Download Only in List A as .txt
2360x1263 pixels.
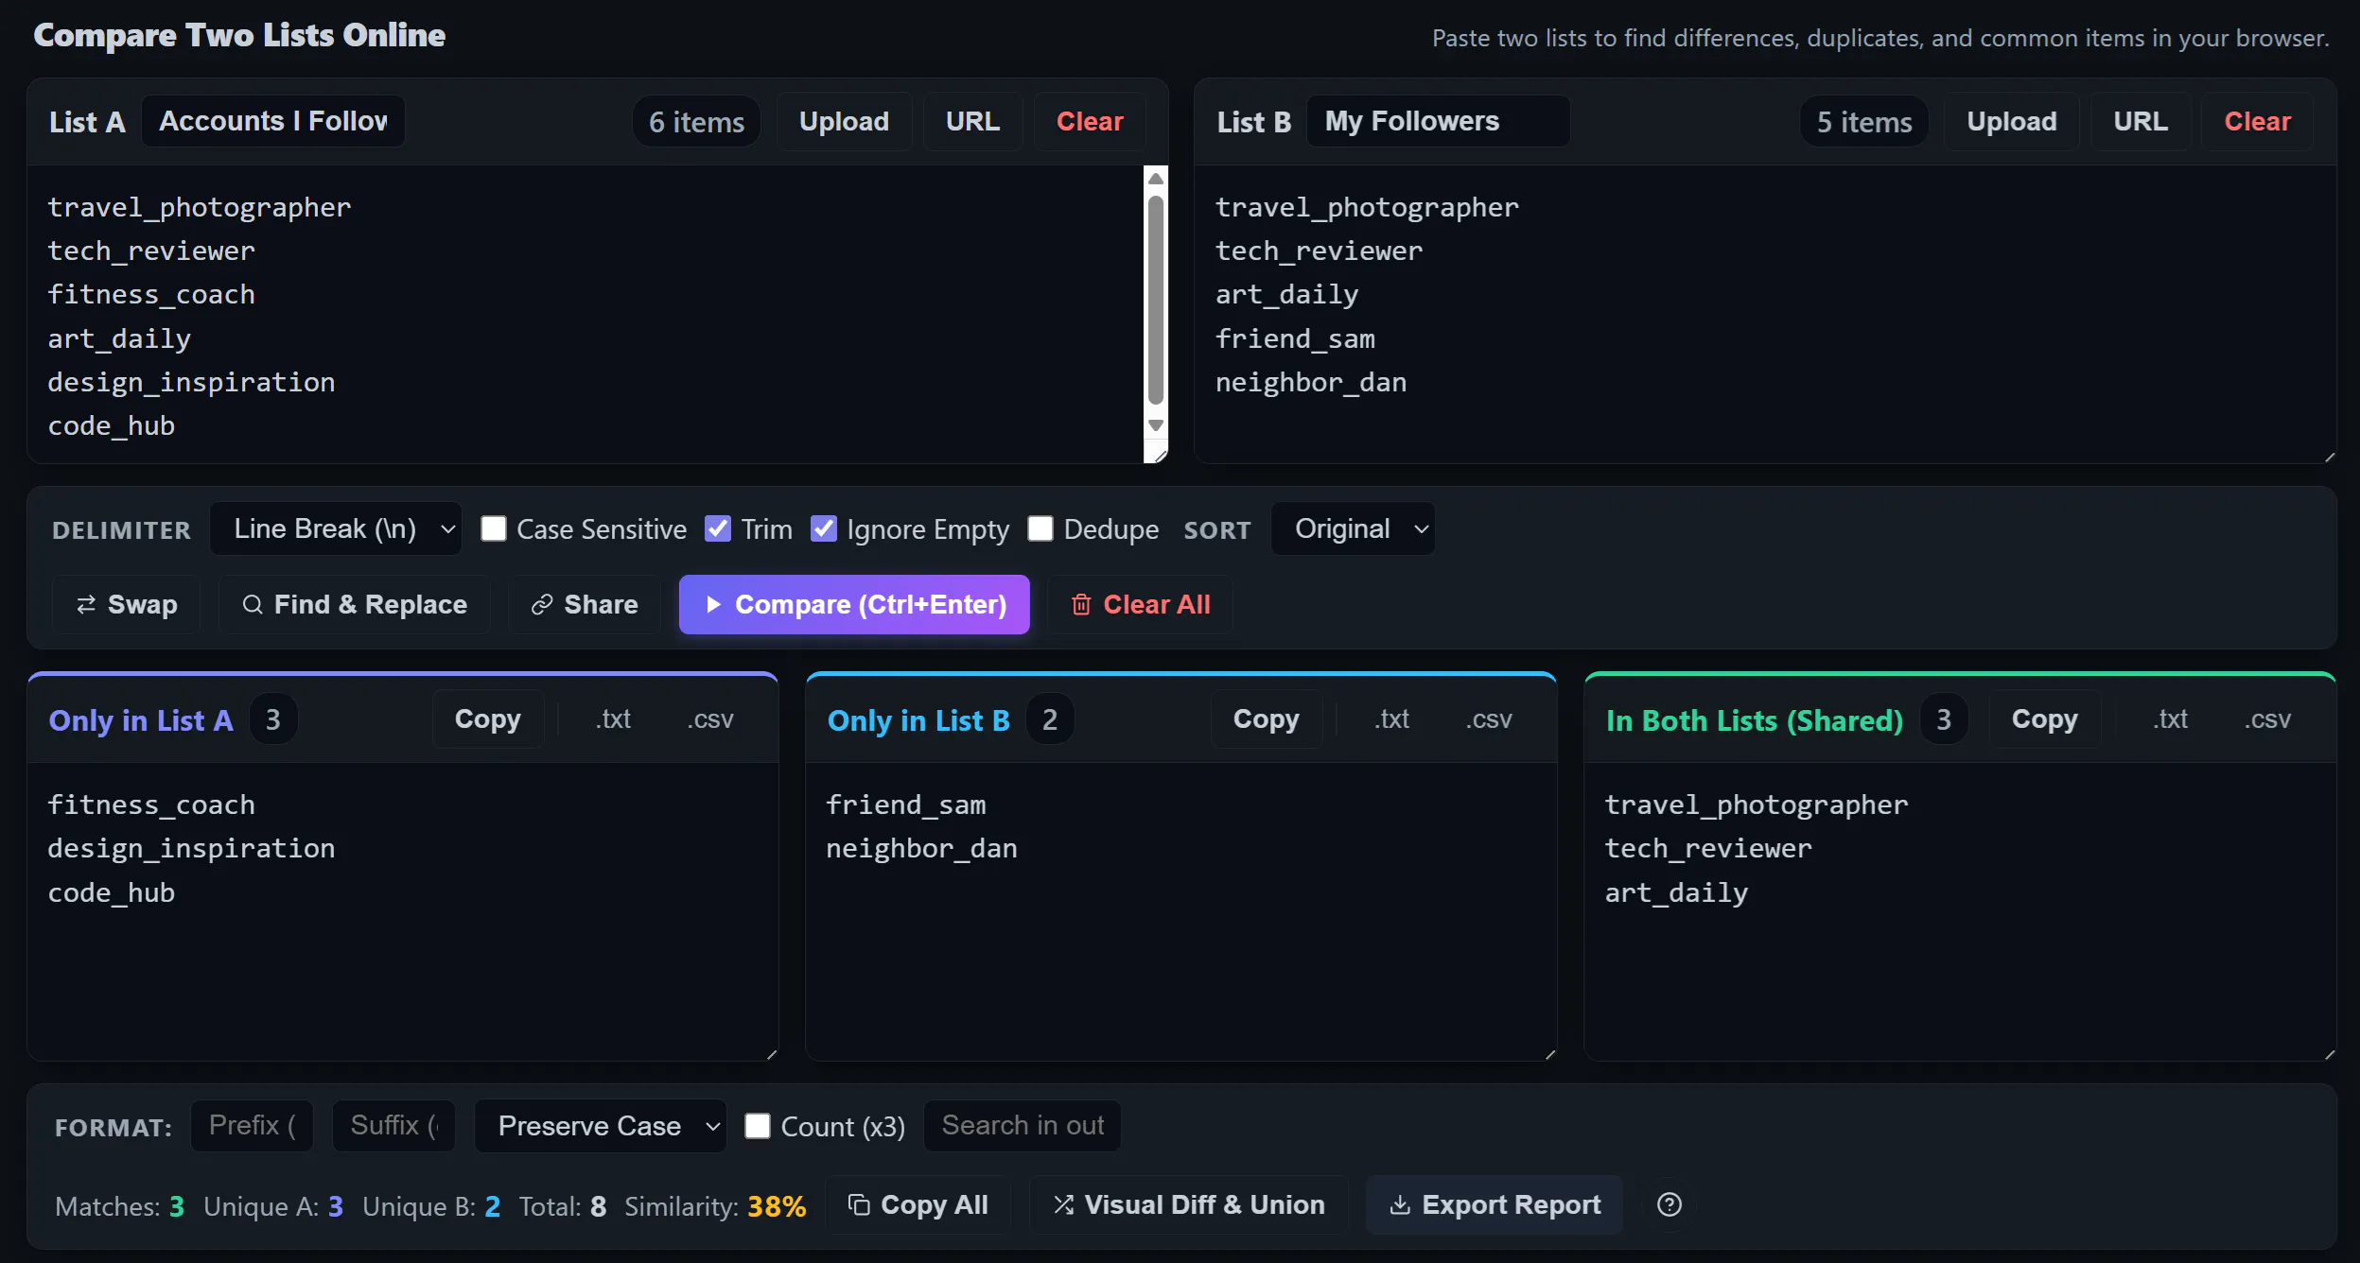(x=614, y=719)
